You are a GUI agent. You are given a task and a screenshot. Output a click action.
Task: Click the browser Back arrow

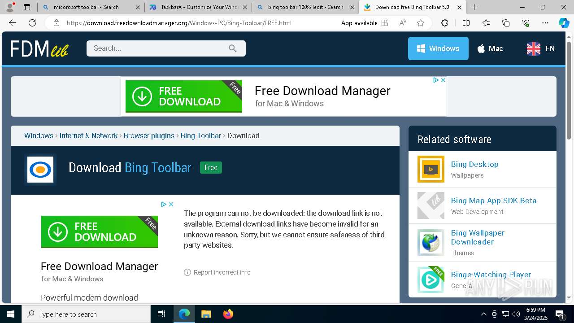pyautogui.click(x=13, y=23)
